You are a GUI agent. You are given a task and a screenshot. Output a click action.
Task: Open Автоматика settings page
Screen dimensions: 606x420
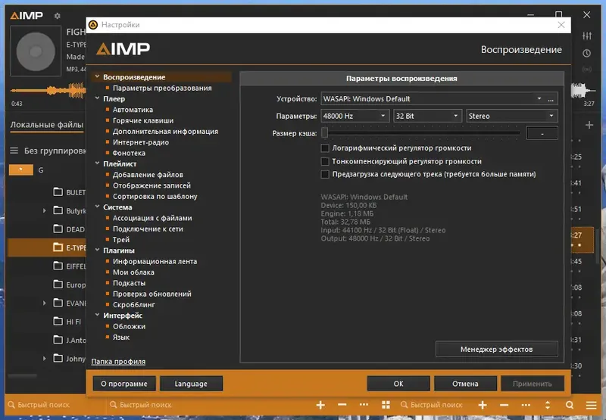133,110
